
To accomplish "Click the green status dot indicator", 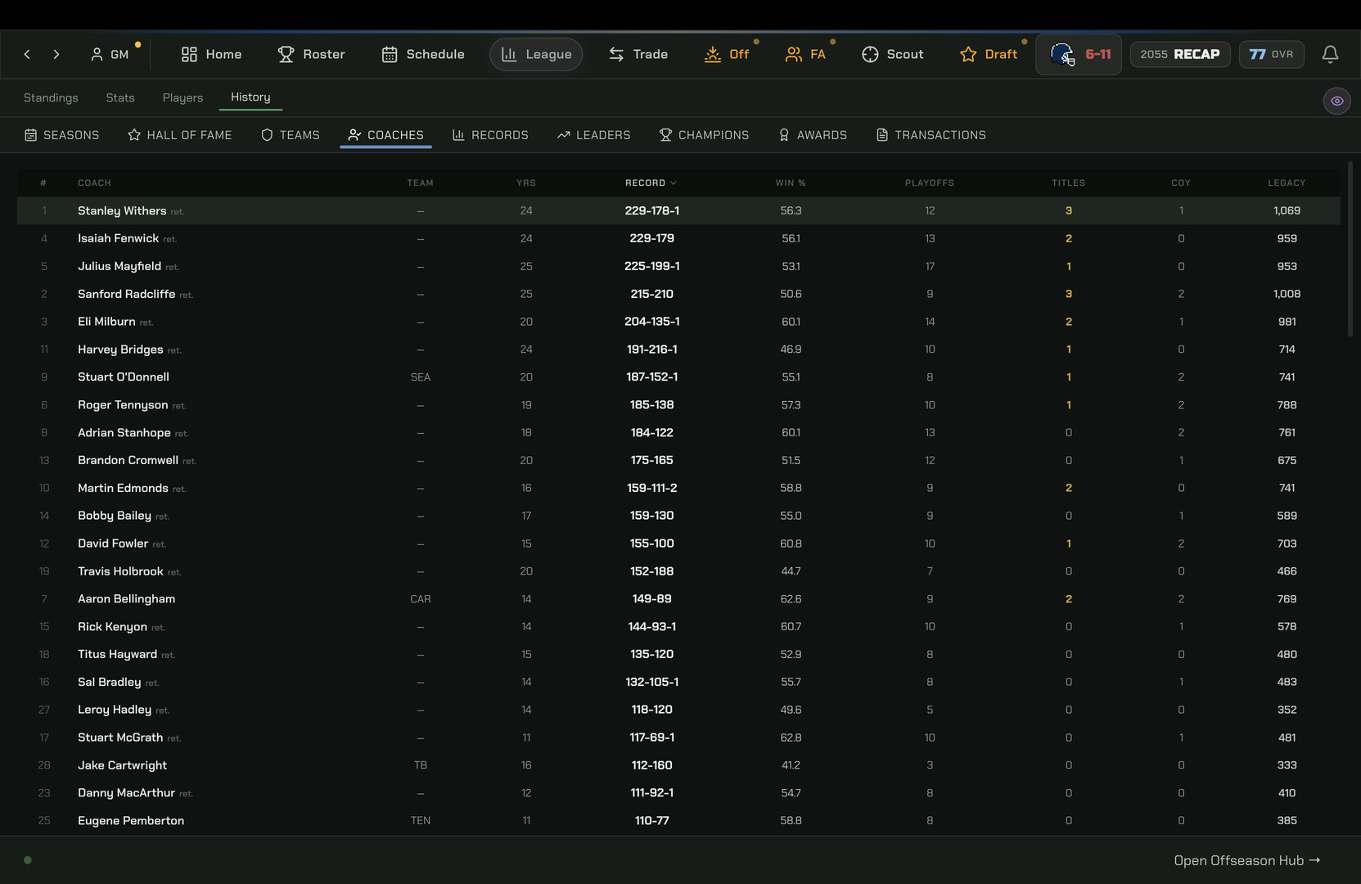I will click(28, 860).
